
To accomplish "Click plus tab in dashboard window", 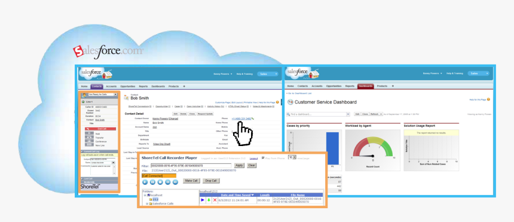I will (393, 86).
